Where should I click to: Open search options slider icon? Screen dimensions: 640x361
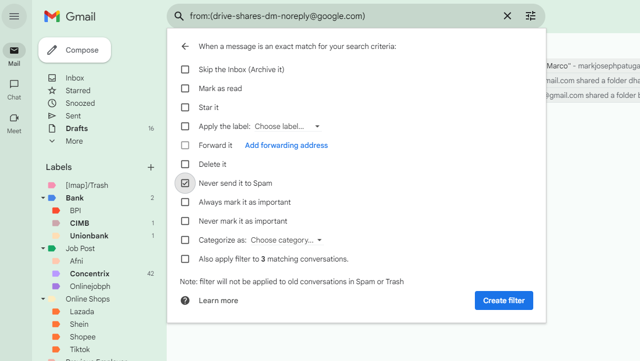pyautogui.click(x=531, y=16)
